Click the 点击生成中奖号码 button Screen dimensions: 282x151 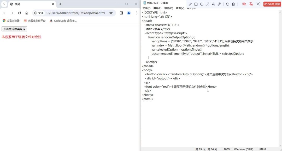pos(14,29)
